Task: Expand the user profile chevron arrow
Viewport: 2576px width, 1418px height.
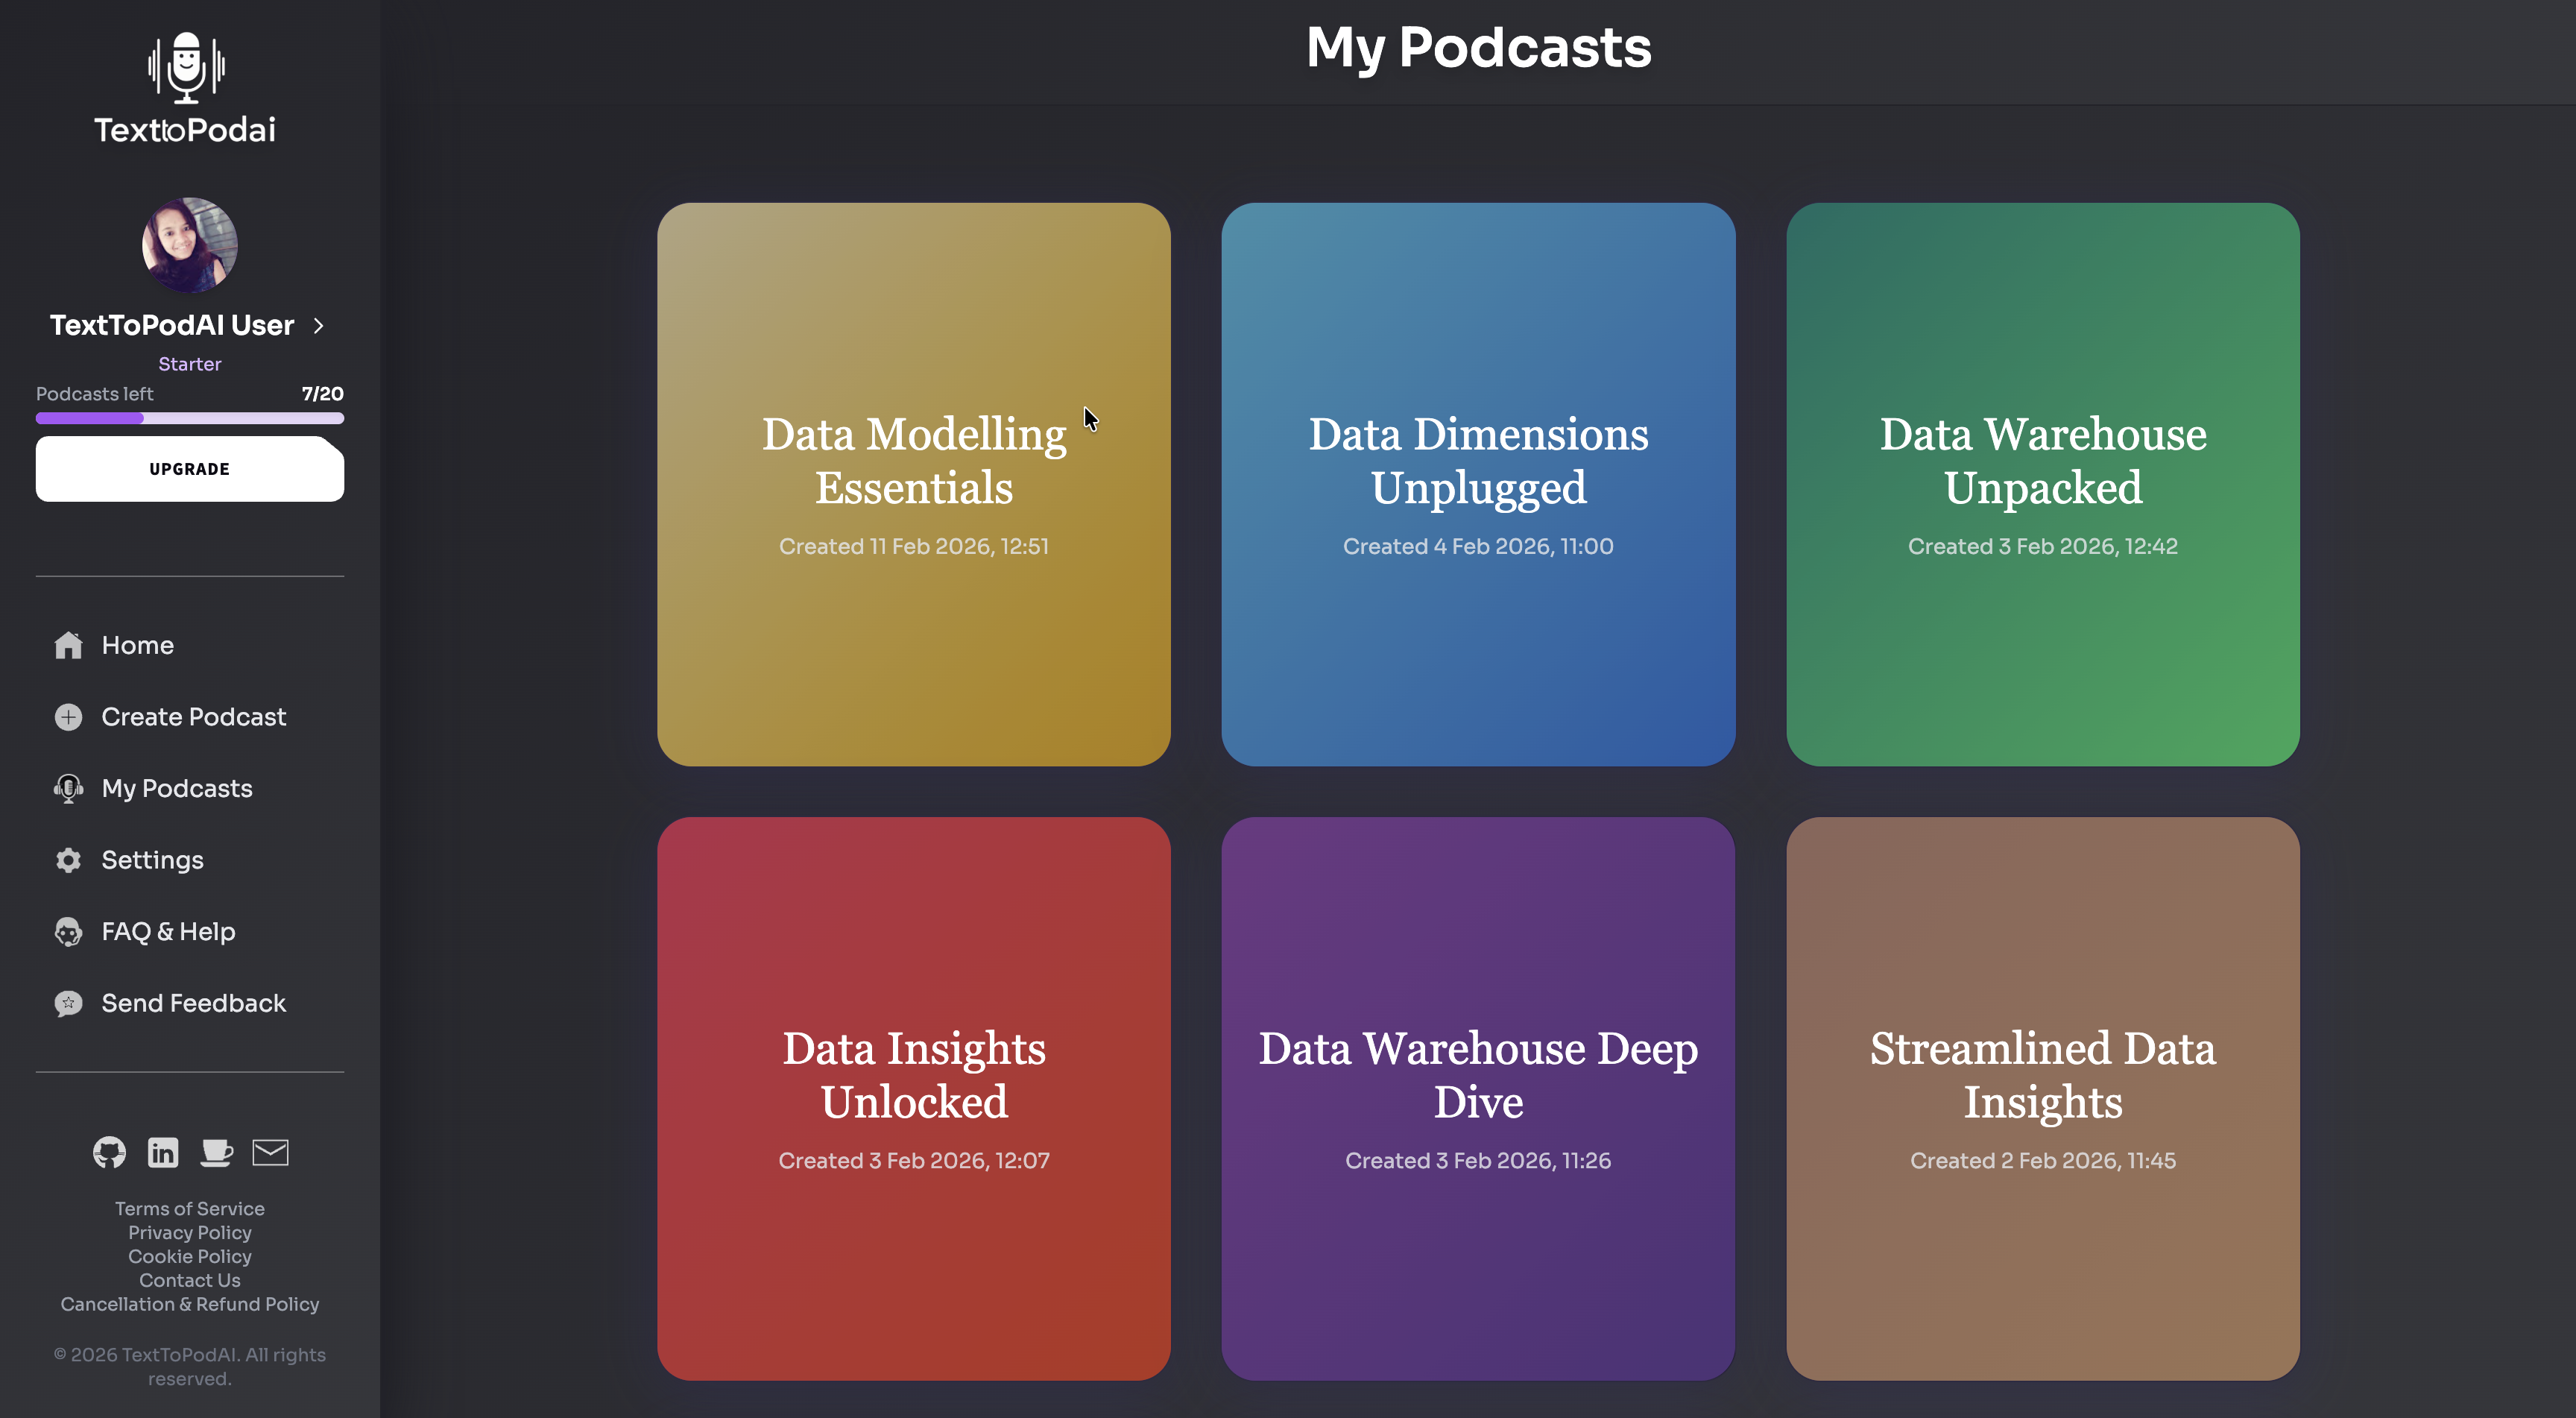Action: [x=319, y=325]
